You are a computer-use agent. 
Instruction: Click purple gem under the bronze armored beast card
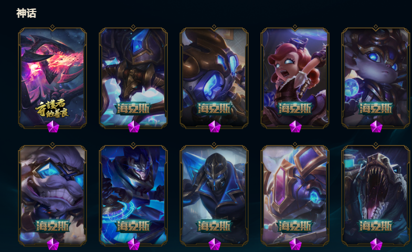215,127
